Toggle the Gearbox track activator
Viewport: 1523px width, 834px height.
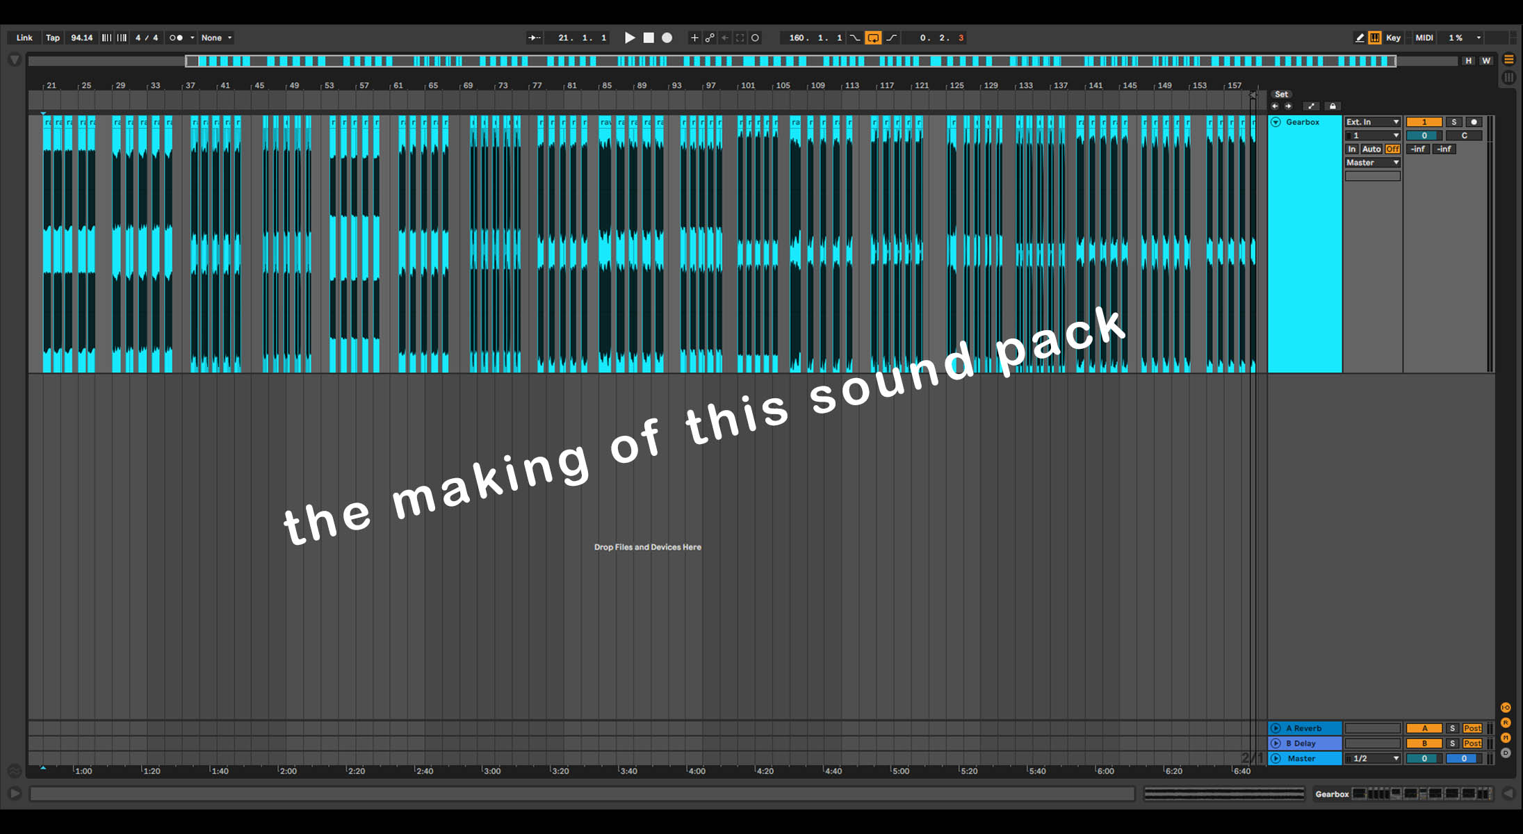pos(1424,122)
